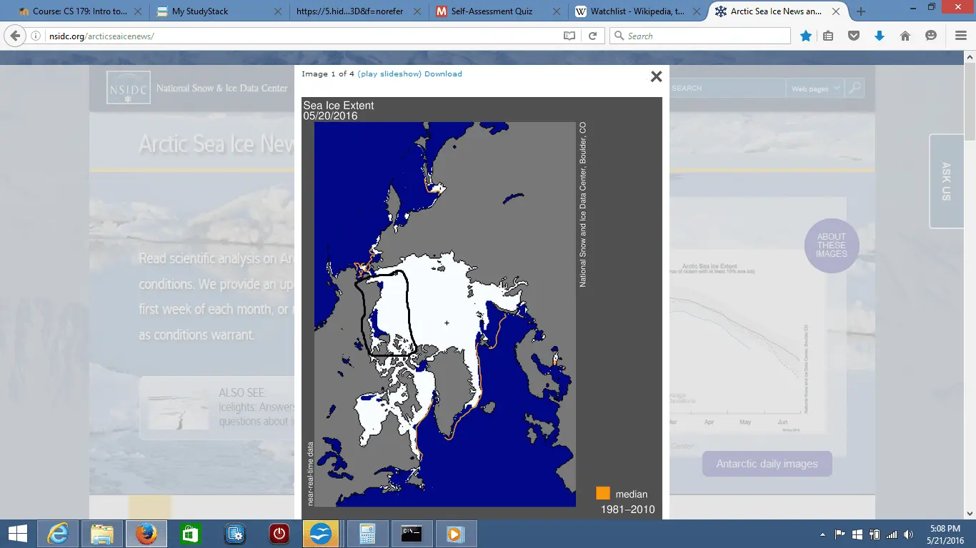Open Calculator from the taskbar
The height and width of the screenshot is (548, 976).
click(367, 534)
